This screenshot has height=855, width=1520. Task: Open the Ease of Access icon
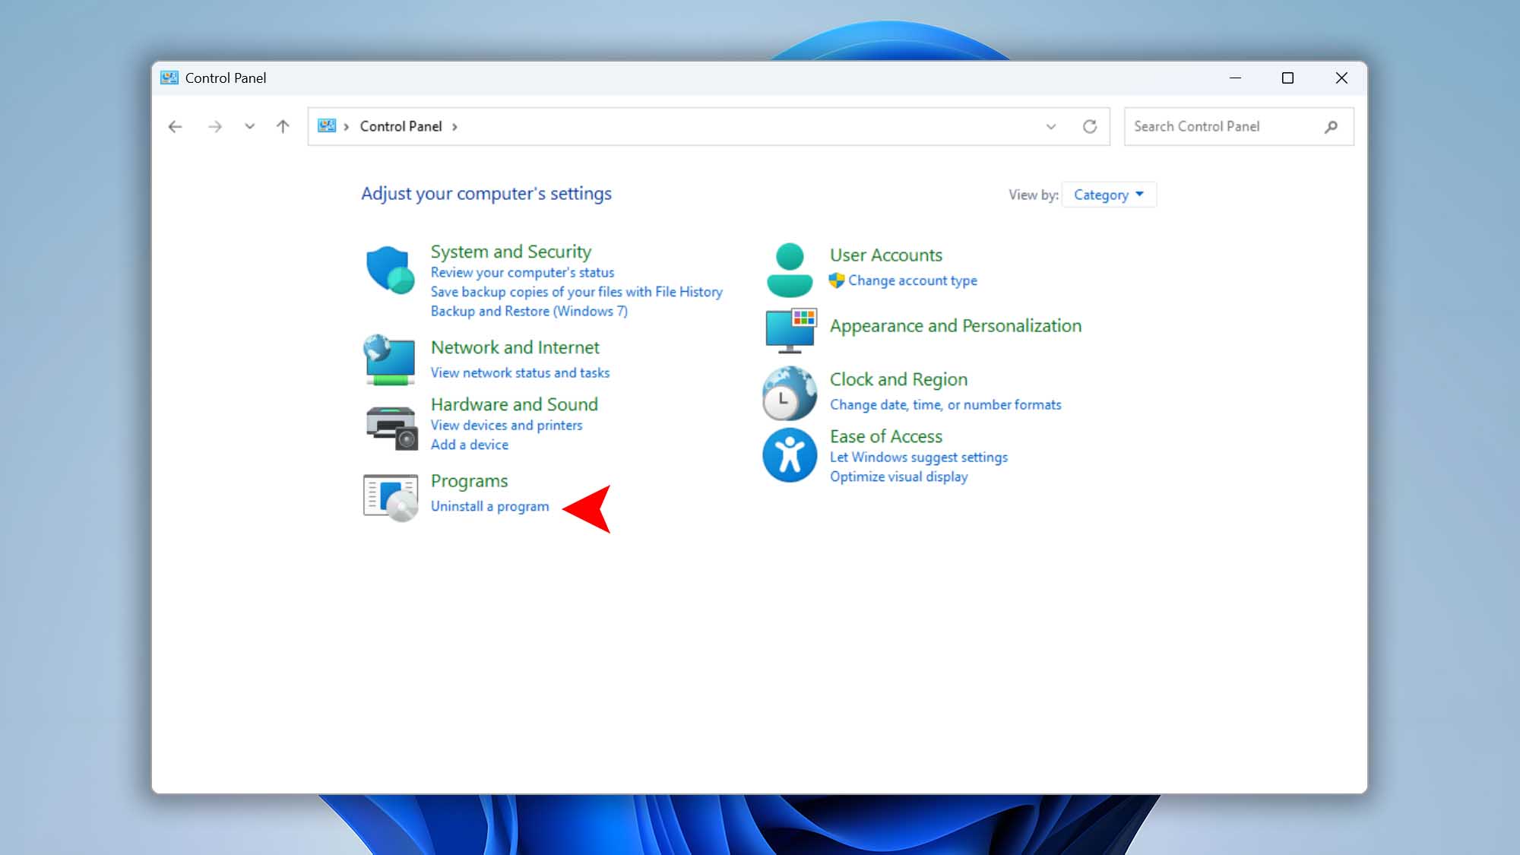(790, 455)
